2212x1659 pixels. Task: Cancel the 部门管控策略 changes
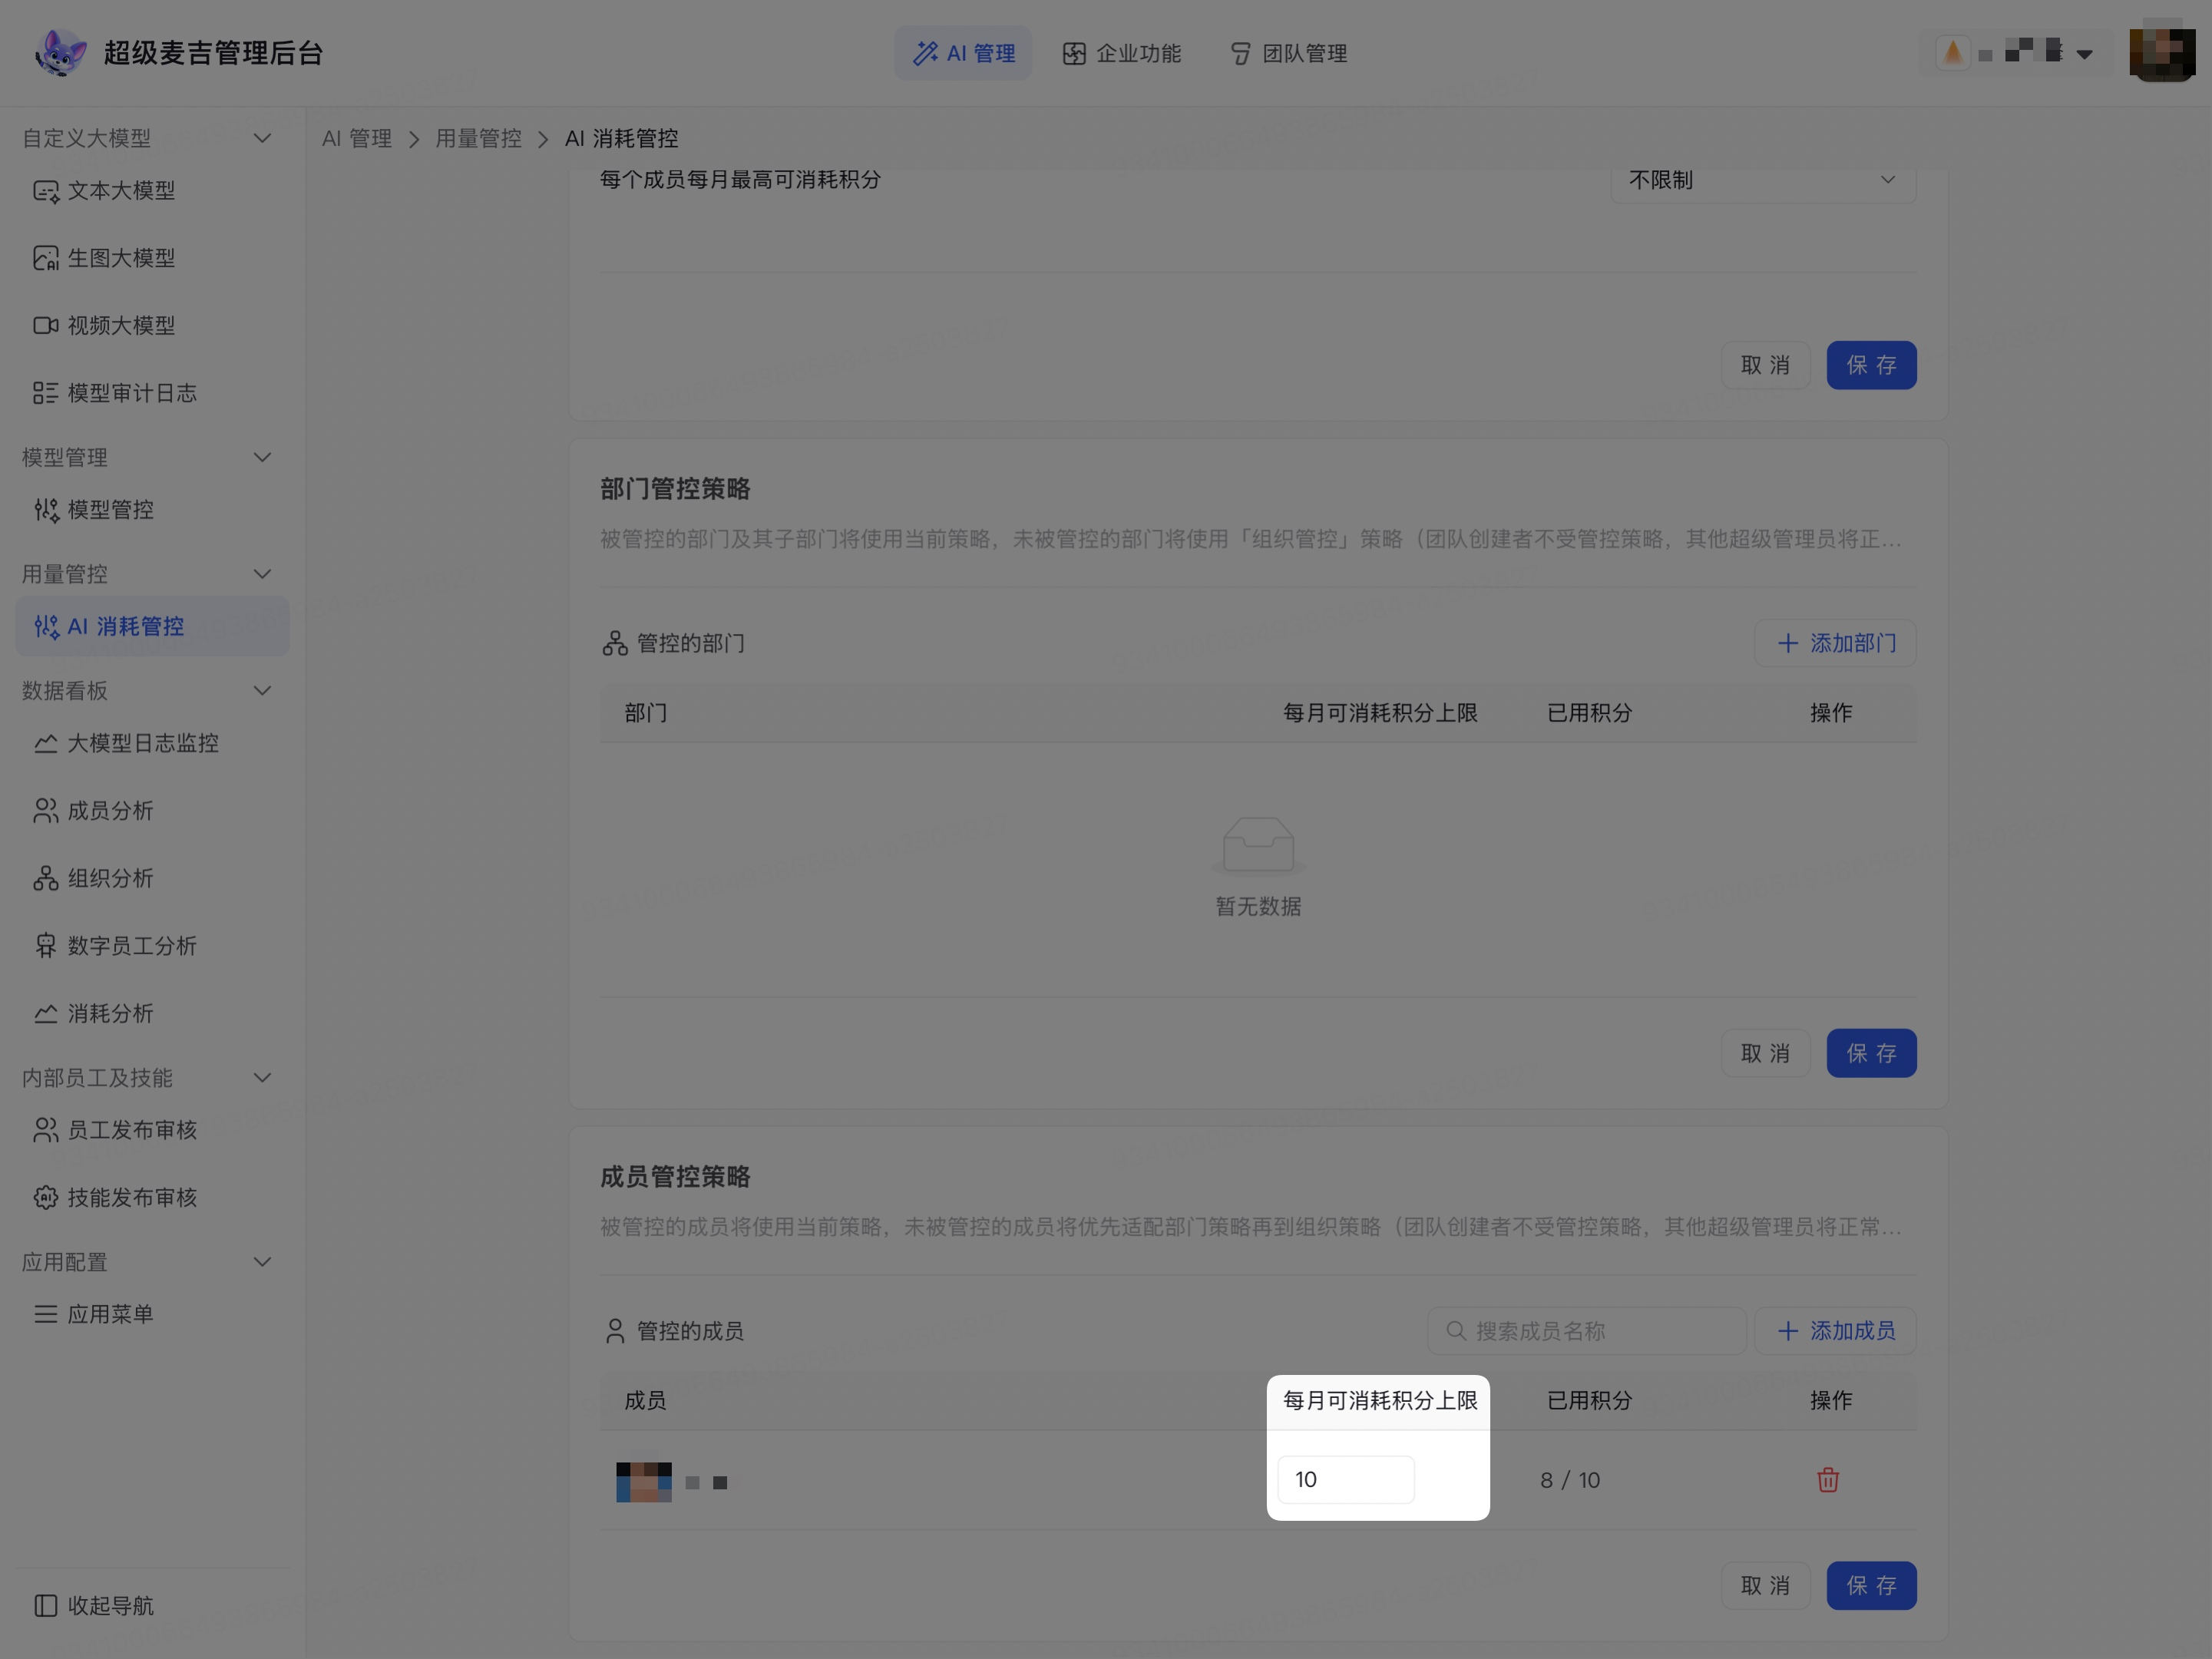point(1765,1053)
